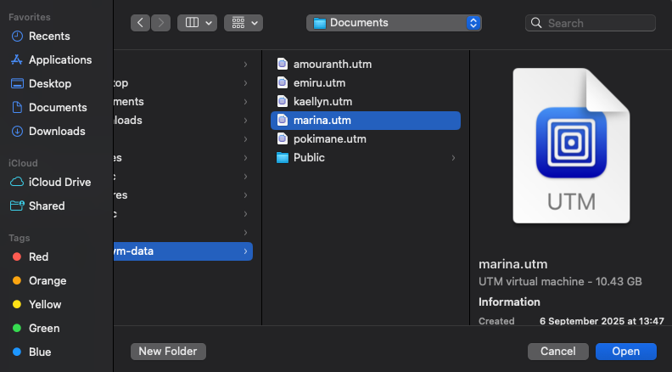Screen dimensions: 672x372
Task: Create a New Folder
Action: point(168,352)
